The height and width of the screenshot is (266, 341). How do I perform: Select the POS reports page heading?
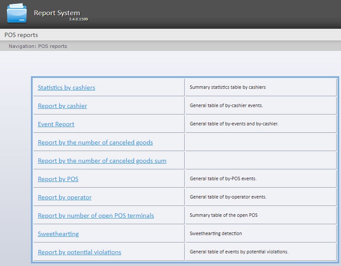(x=21, y=35)
